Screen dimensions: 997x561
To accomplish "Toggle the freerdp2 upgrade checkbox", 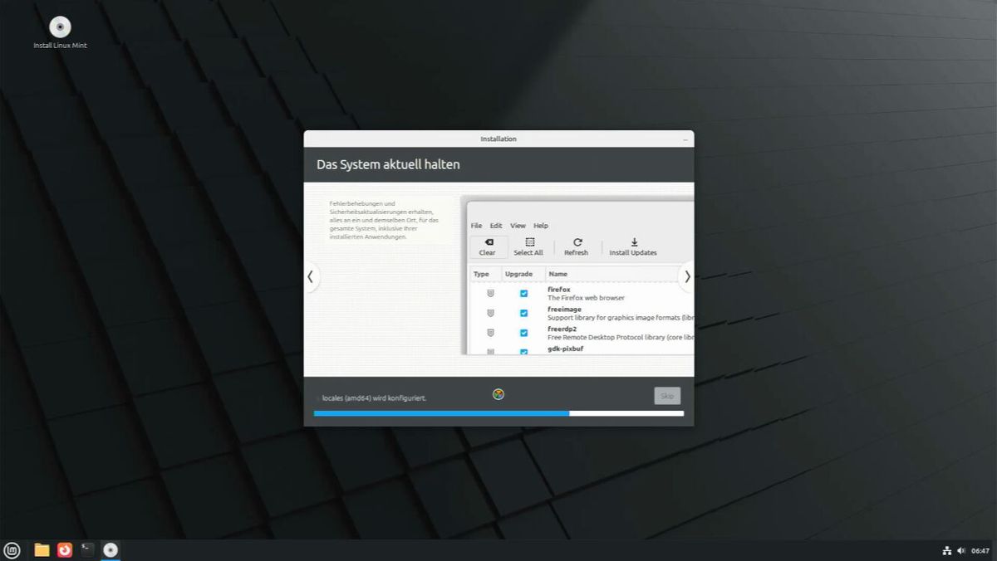I will pos(523,333).
